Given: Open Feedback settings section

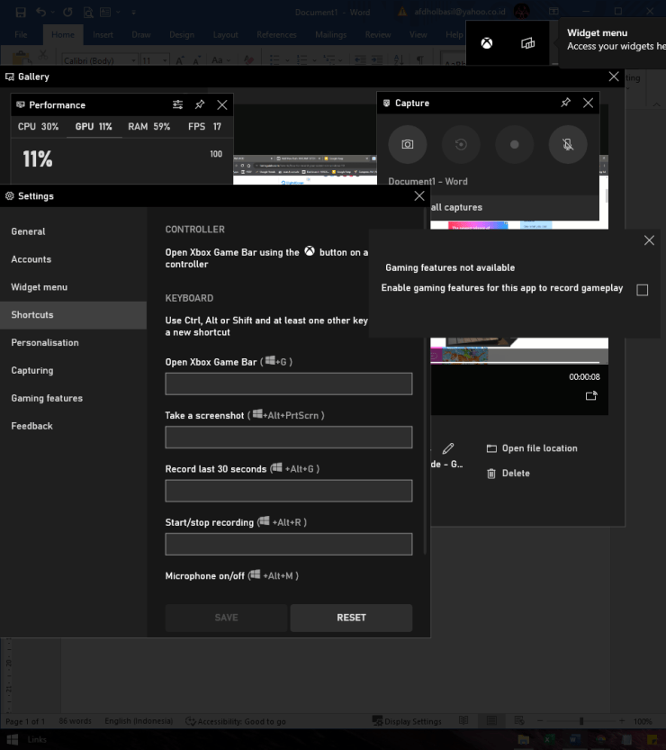Looking at the screenshot, I should (73, 426).
